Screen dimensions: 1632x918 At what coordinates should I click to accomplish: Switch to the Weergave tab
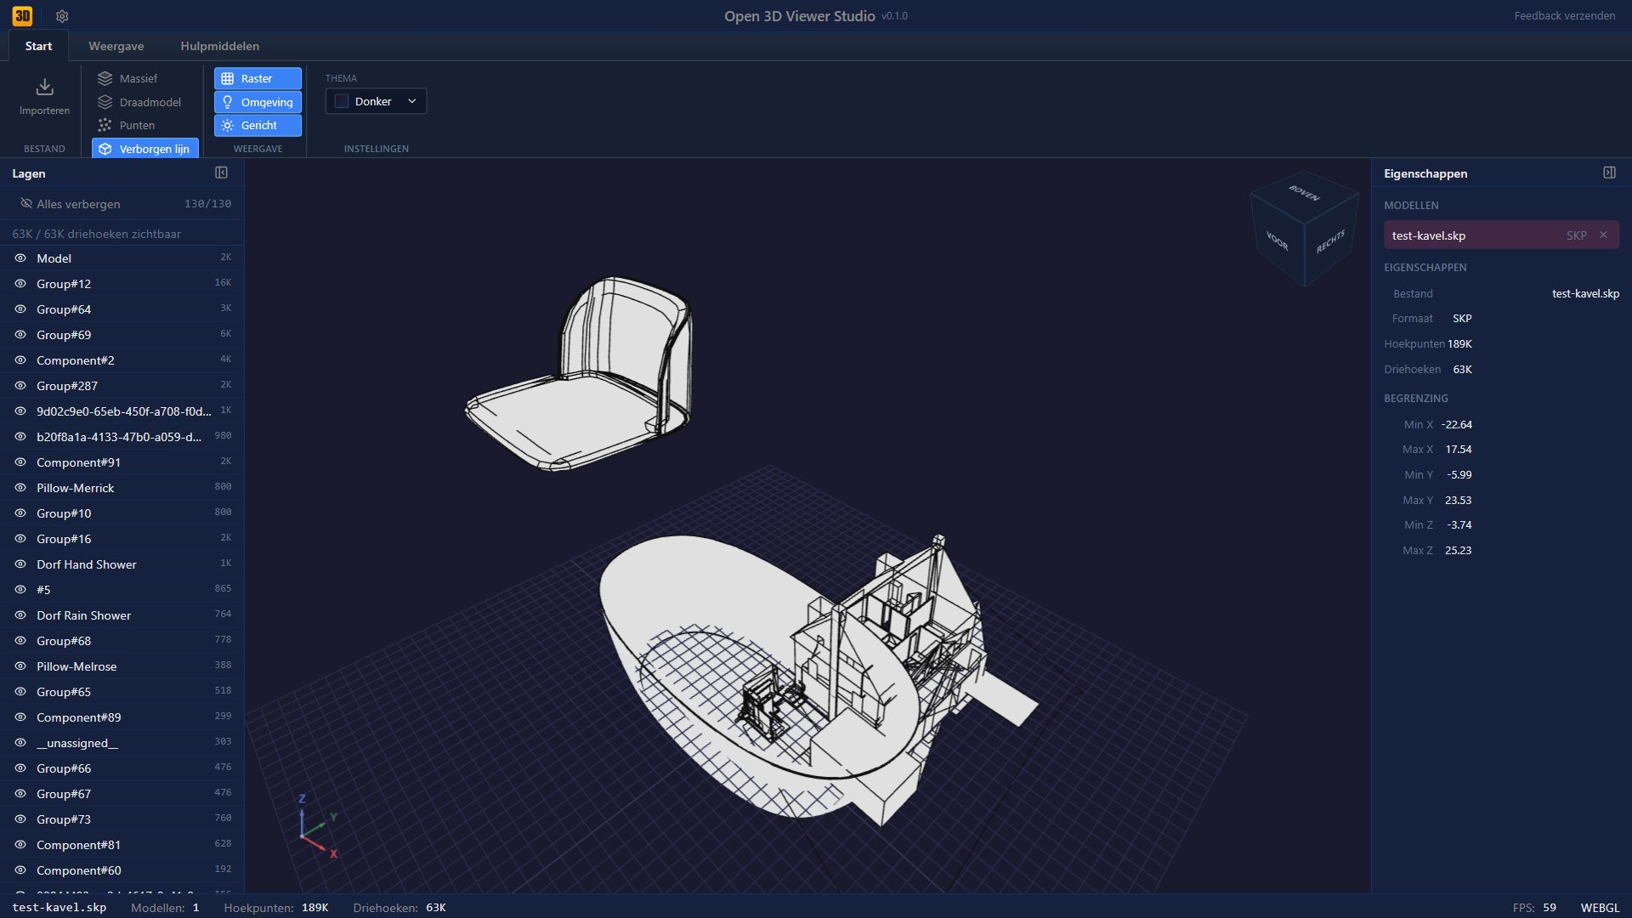116,46
